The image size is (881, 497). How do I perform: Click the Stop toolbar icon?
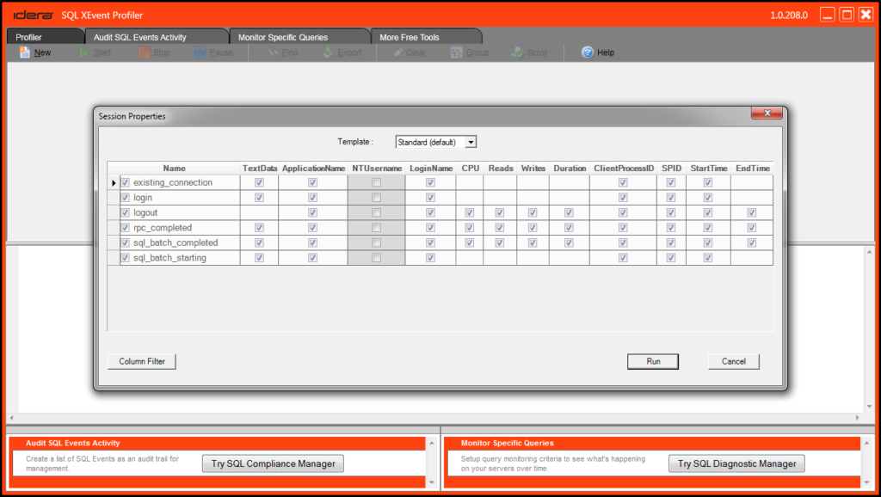coord(144,52)
